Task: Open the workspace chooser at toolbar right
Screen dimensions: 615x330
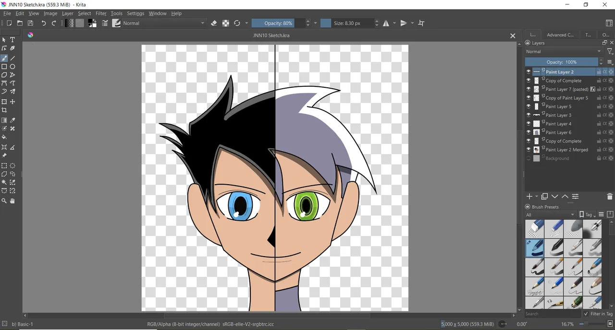Action: pyautogui.click(x=609, y=23)
